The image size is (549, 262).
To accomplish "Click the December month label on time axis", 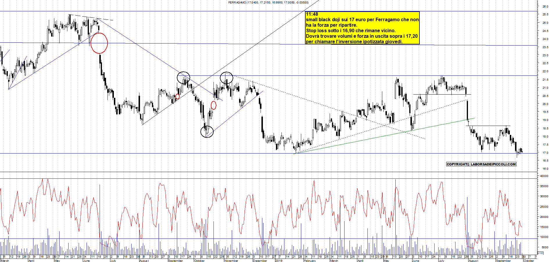I will 260,261.
